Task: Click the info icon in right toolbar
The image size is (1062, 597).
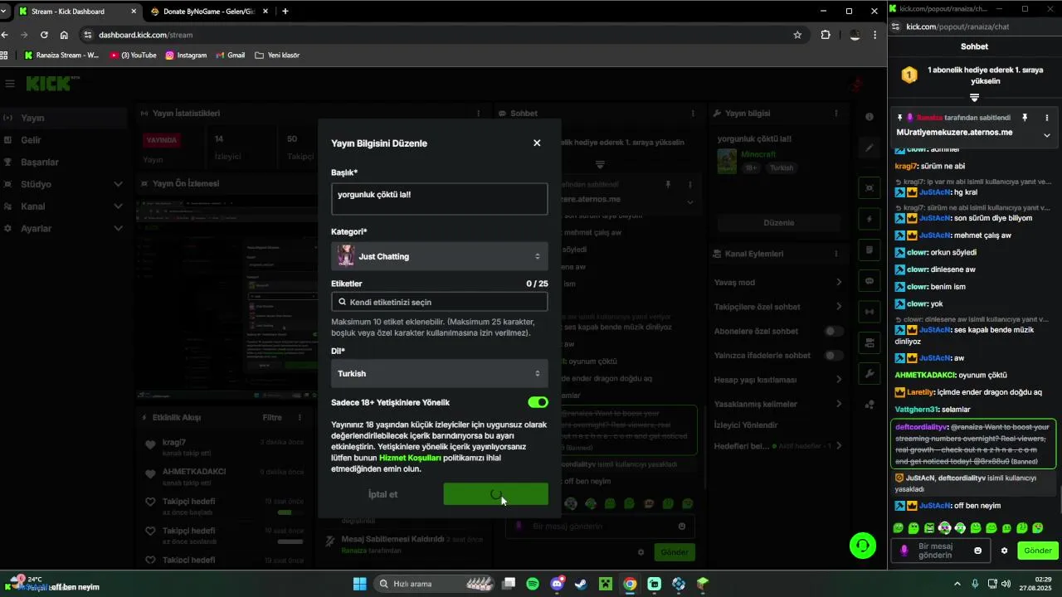Action: click(870, 117)
